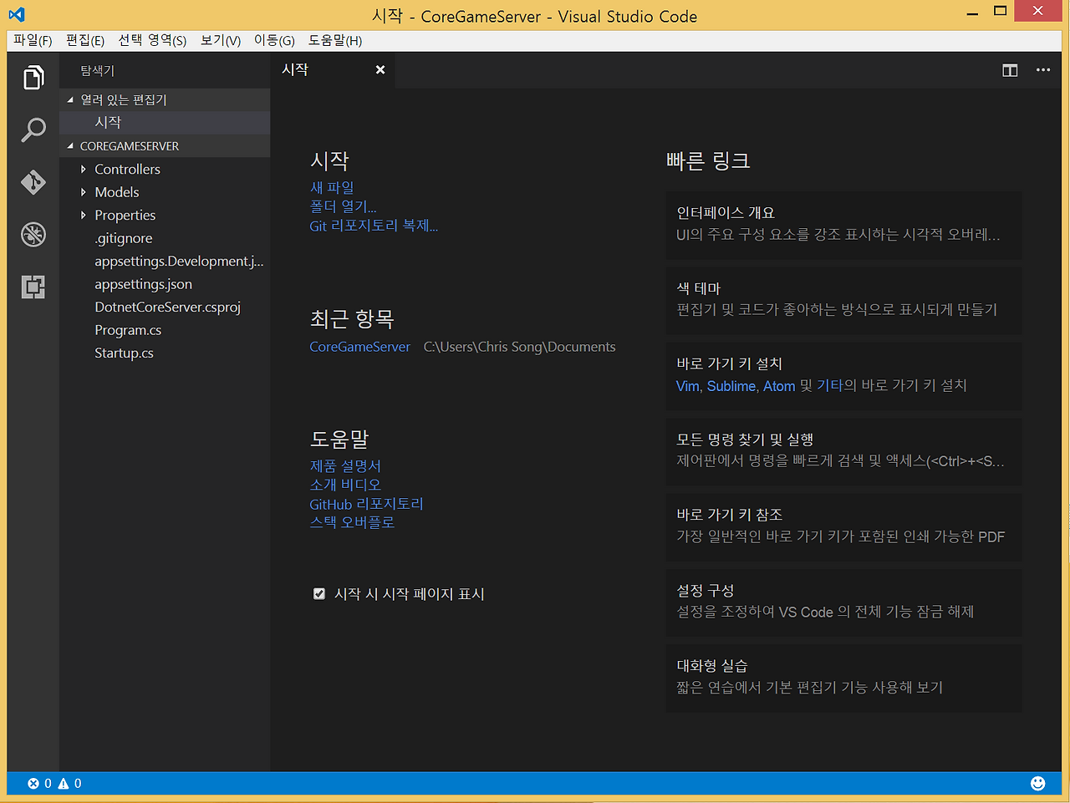The width and height of the screenshot is (1070, 803).
Task: Open the editor more actions (…) menu
Action: tap(1043, 70)
